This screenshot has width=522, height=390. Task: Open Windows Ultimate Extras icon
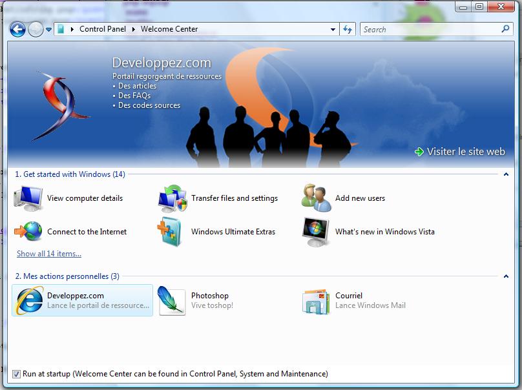click(x=172, y=231)
